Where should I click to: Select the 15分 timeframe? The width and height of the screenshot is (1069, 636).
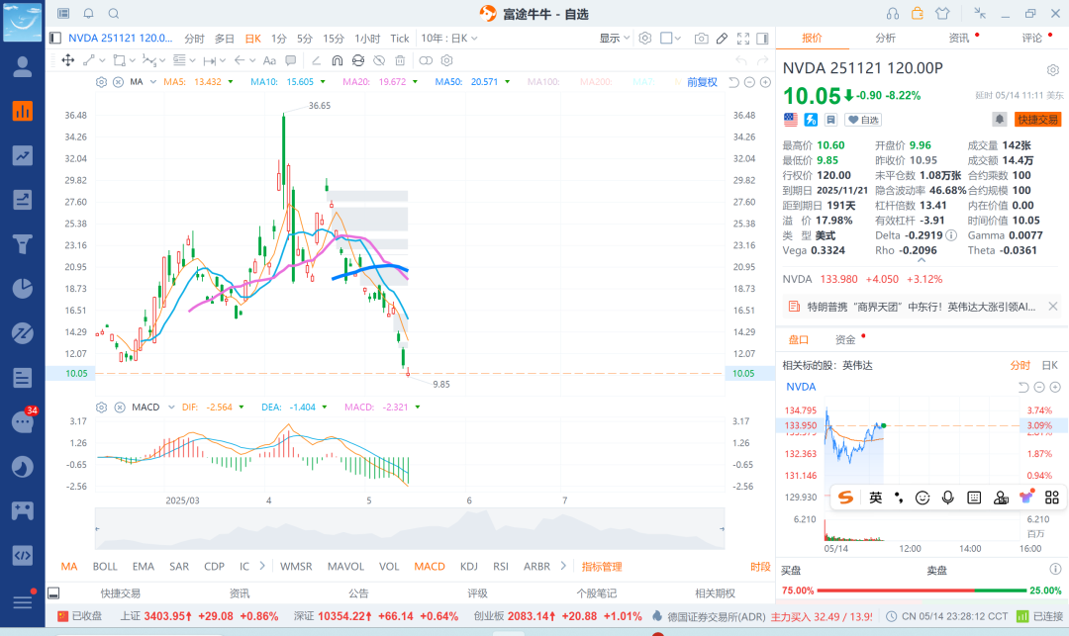click(334, 39)
